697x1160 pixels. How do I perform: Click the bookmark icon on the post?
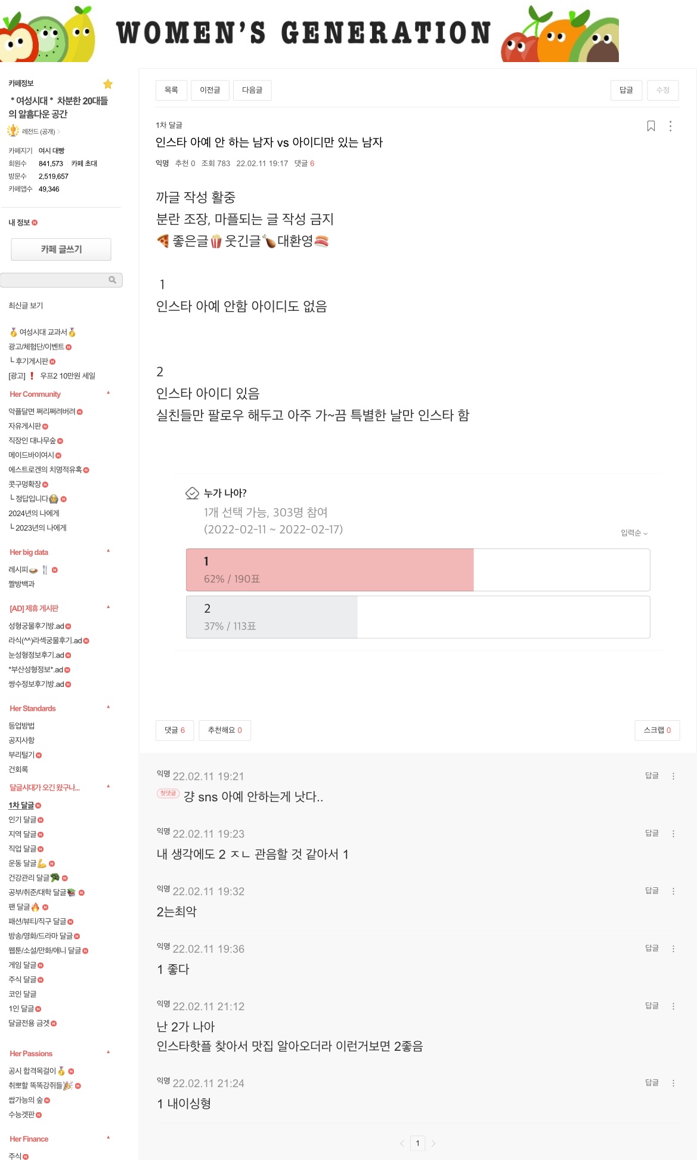tap(651, 126)
